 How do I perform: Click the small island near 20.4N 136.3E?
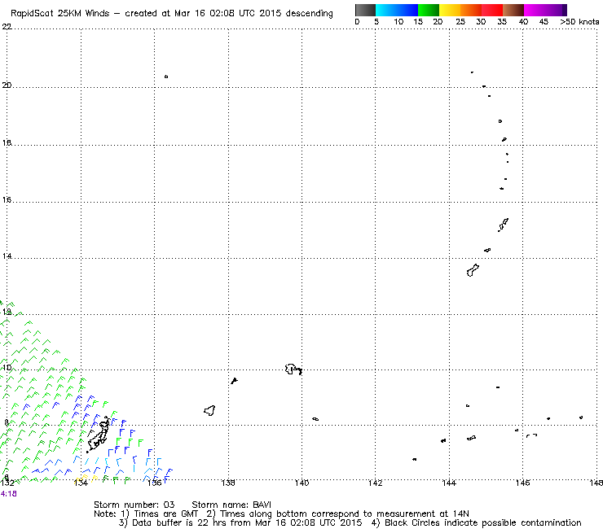point(166,77)
